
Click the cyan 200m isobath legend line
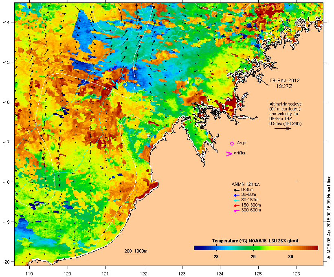pos(132,255)
